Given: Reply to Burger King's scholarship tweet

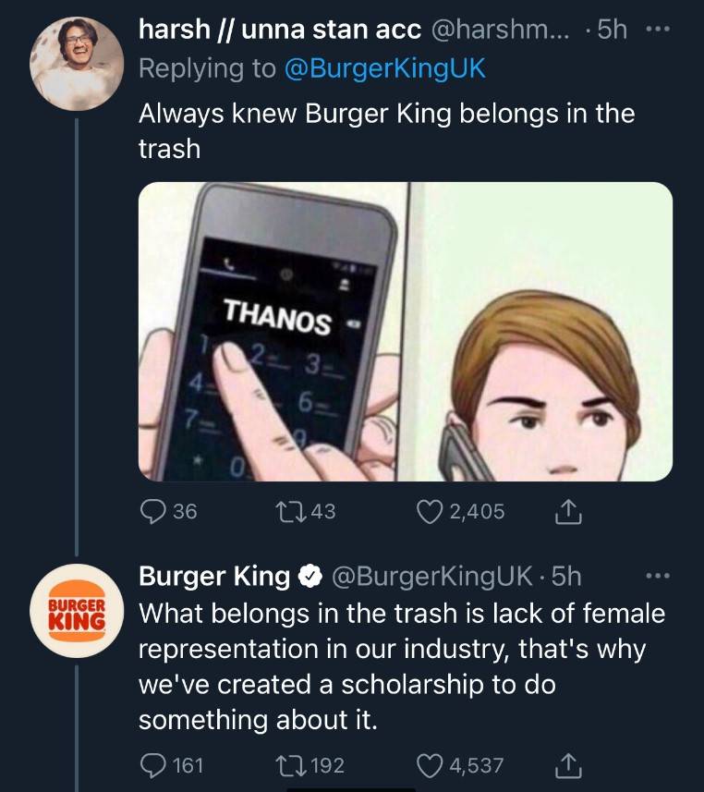Looking at the screenshot, I should point(151,765).
